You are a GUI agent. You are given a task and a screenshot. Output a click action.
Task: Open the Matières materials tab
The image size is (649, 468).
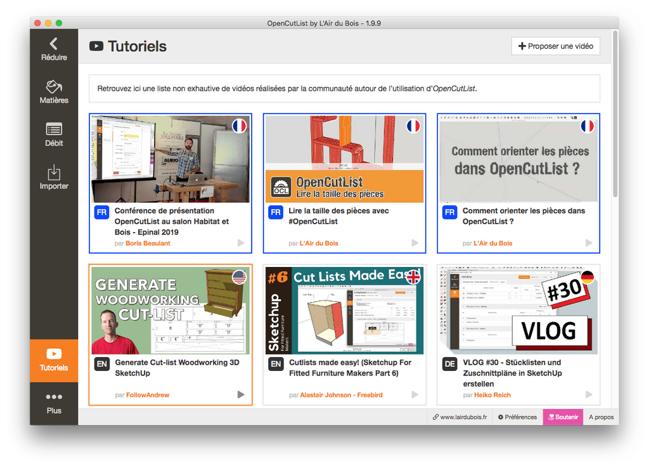(x=54, y=92)
